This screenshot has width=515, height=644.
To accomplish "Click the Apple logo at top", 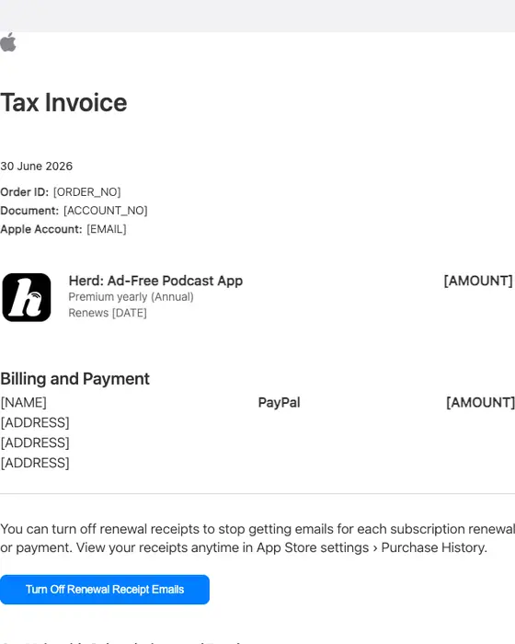I will [x=8, y=42].
